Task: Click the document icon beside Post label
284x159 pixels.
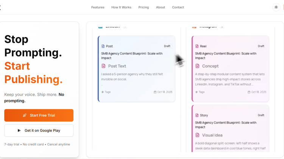Action: coord(103,46)
